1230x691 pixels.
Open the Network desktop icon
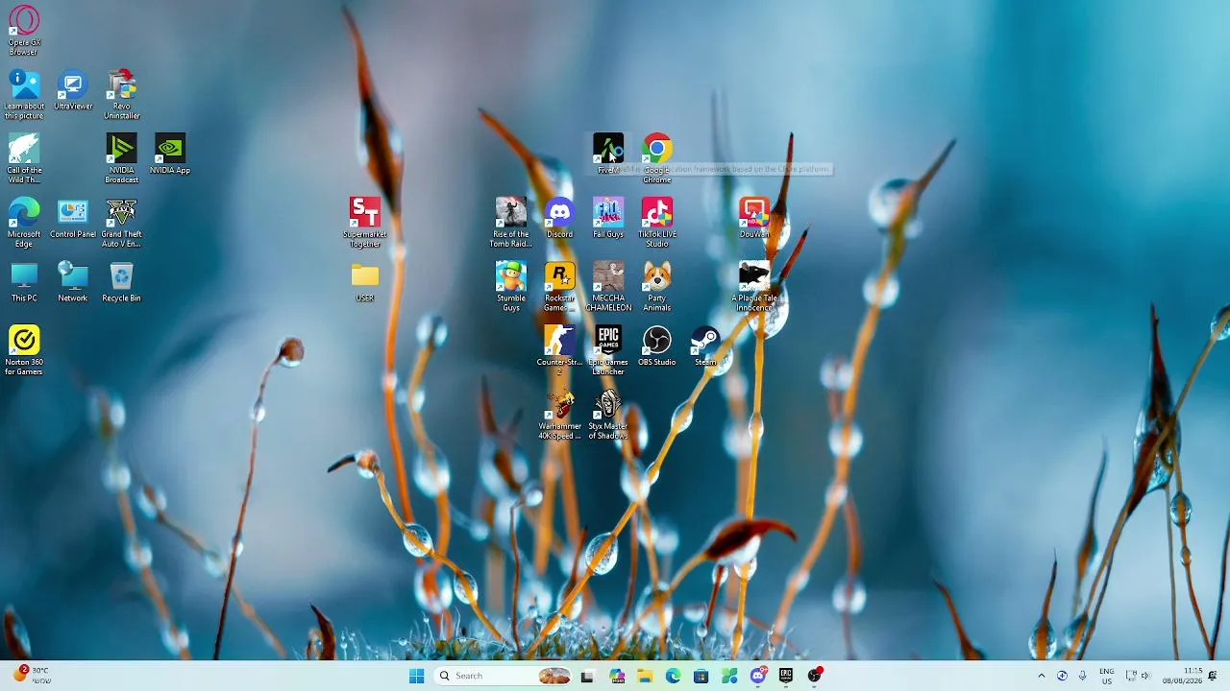(73, 282)
